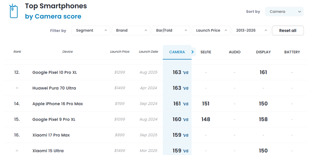This screenshot has width=309, height=155.
Task: Open Apple iPhone 16 Pro Max
Action: pos(57,104)
